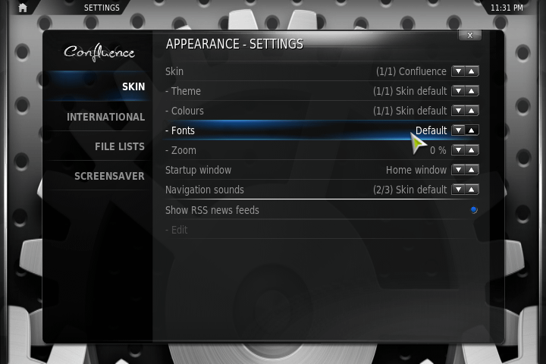The height and width of the screenshot is (364, 546).
Task: Click the Navigation sounds setting label
Action: [x=205, y=190]
